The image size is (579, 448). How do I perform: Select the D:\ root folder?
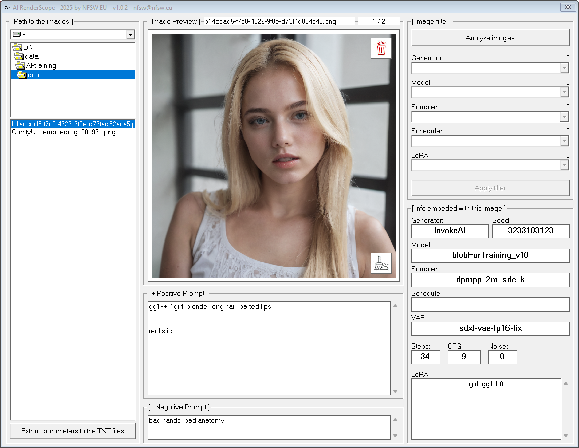(x=27, y=47)
